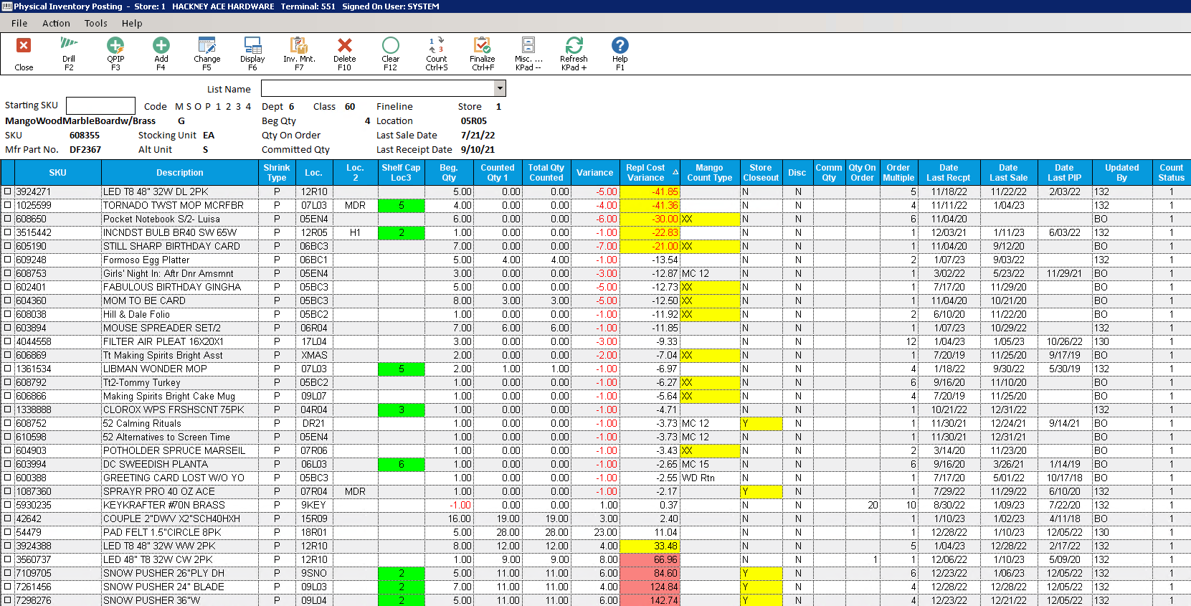Image resolution: width=1191 pixels, height=606 pixels.
Task: Run the Count Ctrl+S tool
Action: pos(437,54)
